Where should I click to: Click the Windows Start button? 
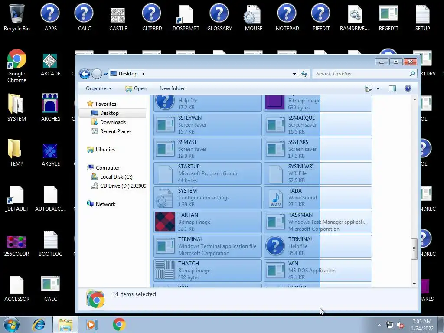point(11,324)
